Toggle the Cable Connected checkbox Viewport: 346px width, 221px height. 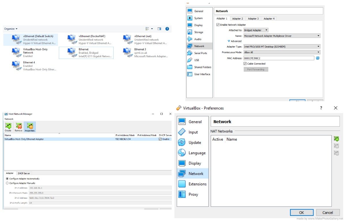[x=245, y=64]
